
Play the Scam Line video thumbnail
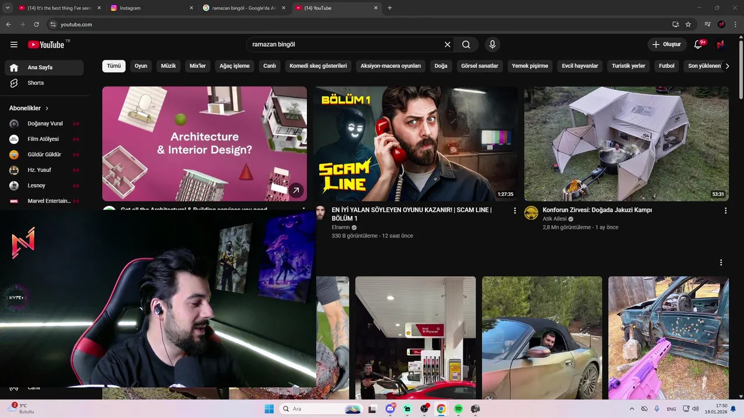[x=415, y=144]
